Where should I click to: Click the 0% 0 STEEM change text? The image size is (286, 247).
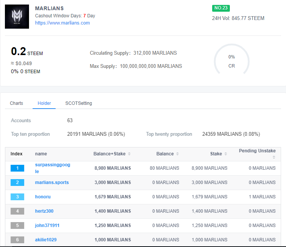pyautogui.click(x=26, y=71)
